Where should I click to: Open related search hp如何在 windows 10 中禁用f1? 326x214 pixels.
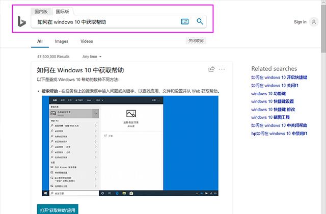point(279,133)
